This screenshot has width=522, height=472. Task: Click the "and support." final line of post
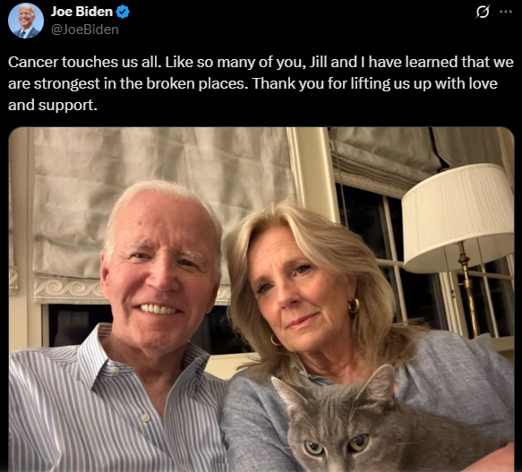(53, 106)
